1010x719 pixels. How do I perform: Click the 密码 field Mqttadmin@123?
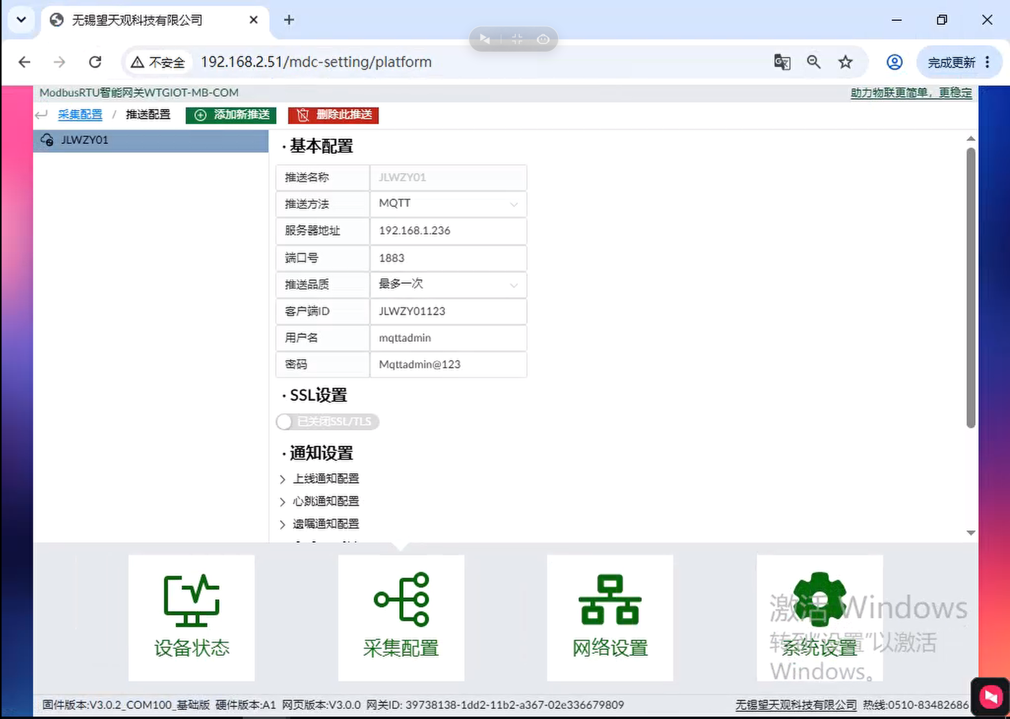(x=448, y=364)
